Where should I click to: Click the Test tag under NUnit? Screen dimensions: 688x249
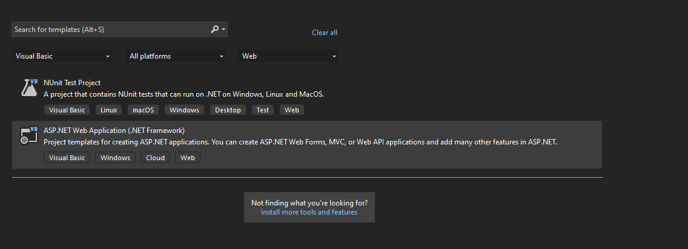point(263,110)
